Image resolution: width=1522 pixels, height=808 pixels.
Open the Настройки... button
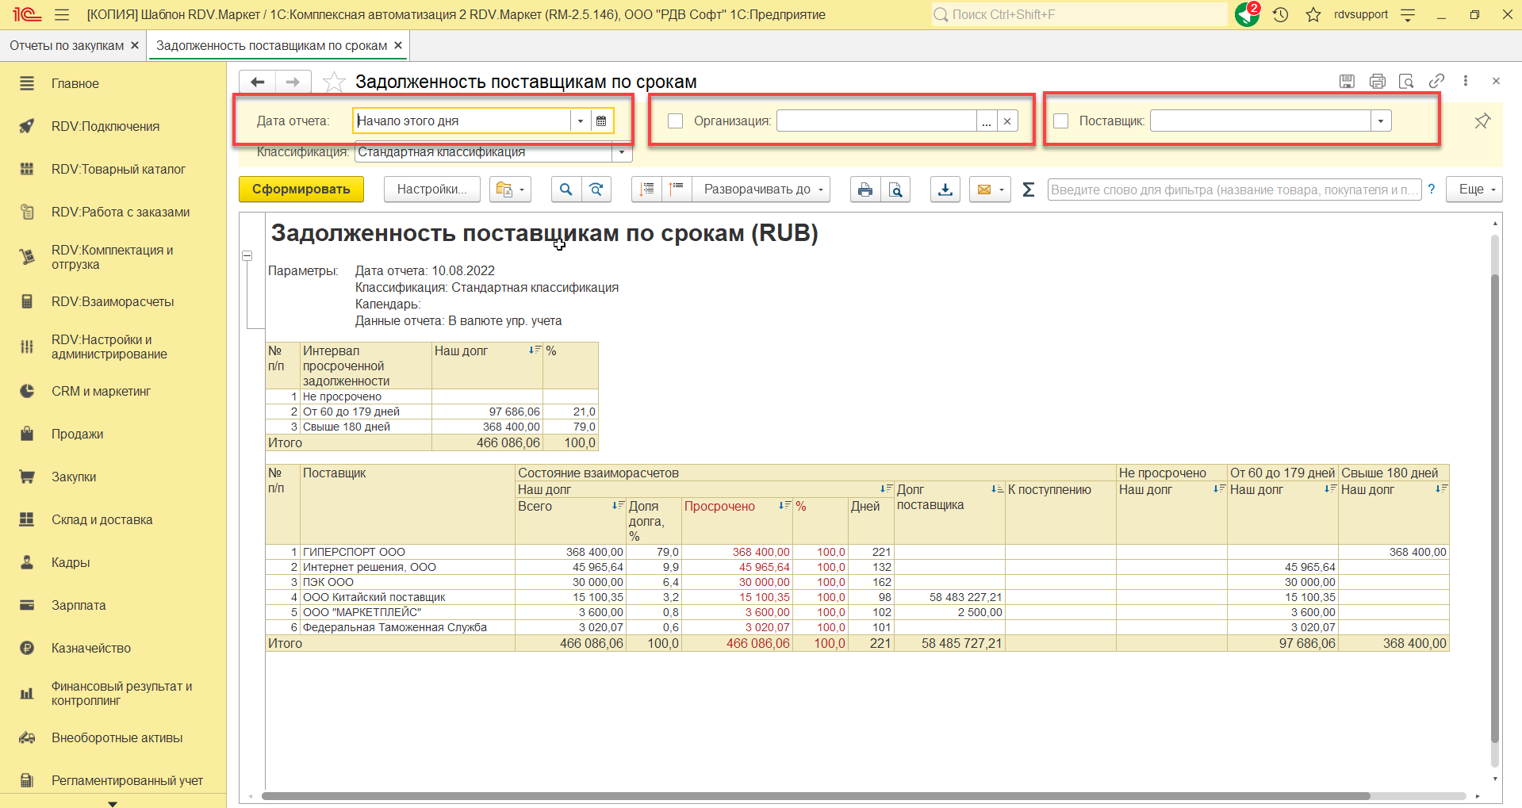[x=431, y=190]
